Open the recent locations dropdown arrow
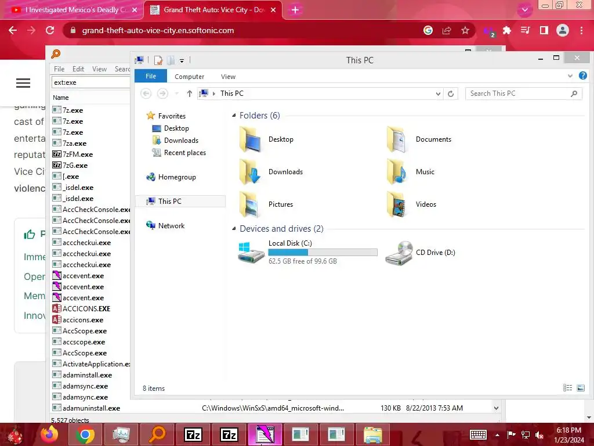The width and height of the screenshot is (594, 446). click(x=176, y=93)
